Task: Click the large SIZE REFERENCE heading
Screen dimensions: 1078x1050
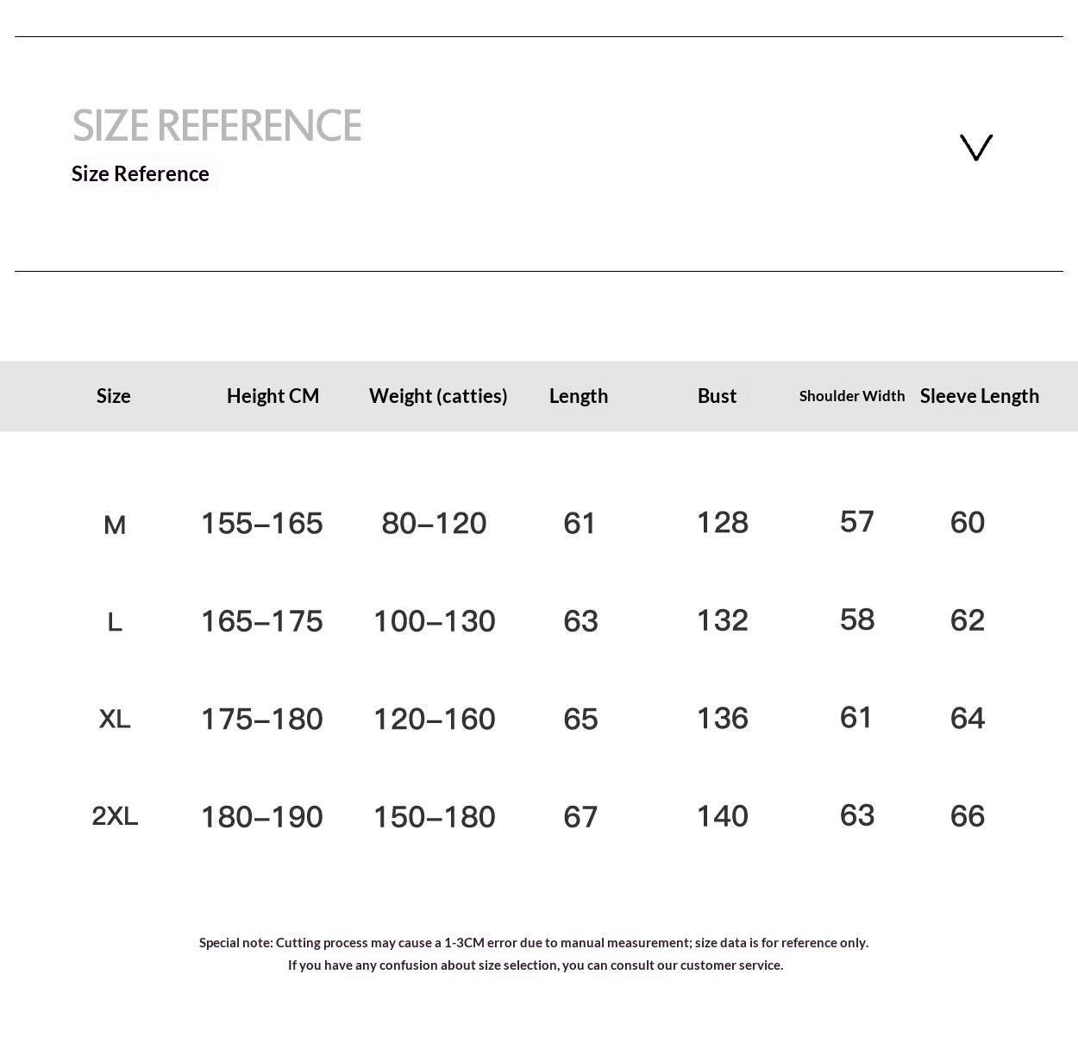Action: tap(216, 126)
